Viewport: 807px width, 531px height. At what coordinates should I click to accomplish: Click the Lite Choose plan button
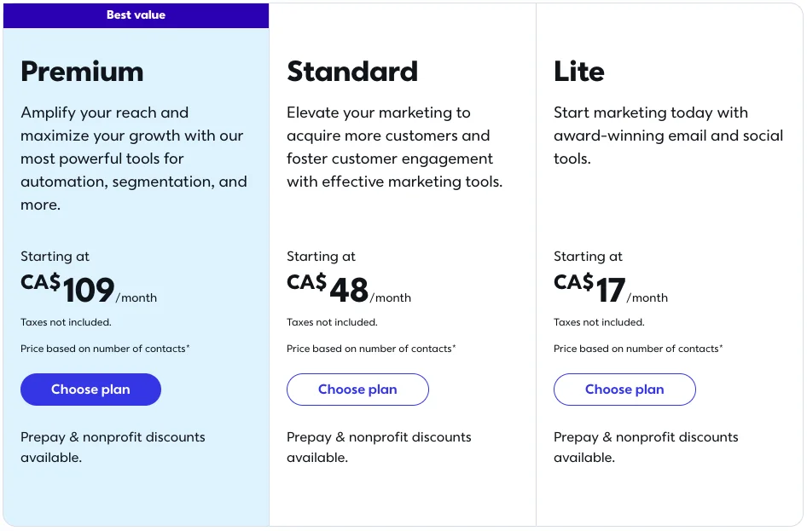click(624, 390)
